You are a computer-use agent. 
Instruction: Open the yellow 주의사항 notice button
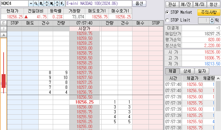point(209,12)
